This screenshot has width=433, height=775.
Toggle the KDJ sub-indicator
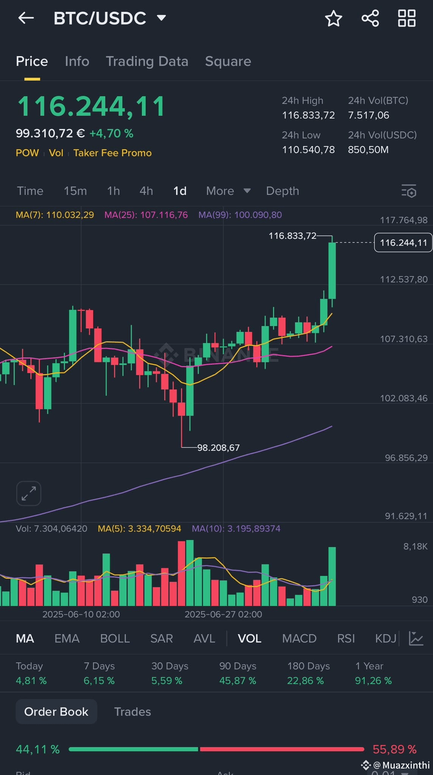(386, 638)
